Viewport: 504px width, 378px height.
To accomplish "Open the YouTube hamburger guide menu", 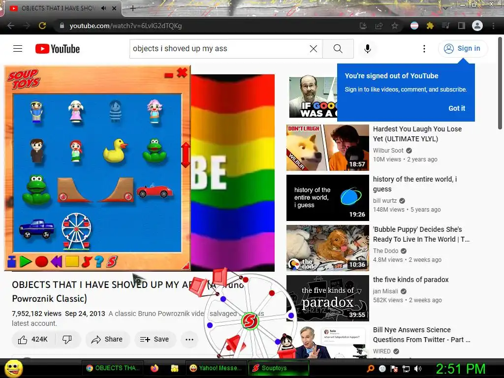I will click(18, 49).
